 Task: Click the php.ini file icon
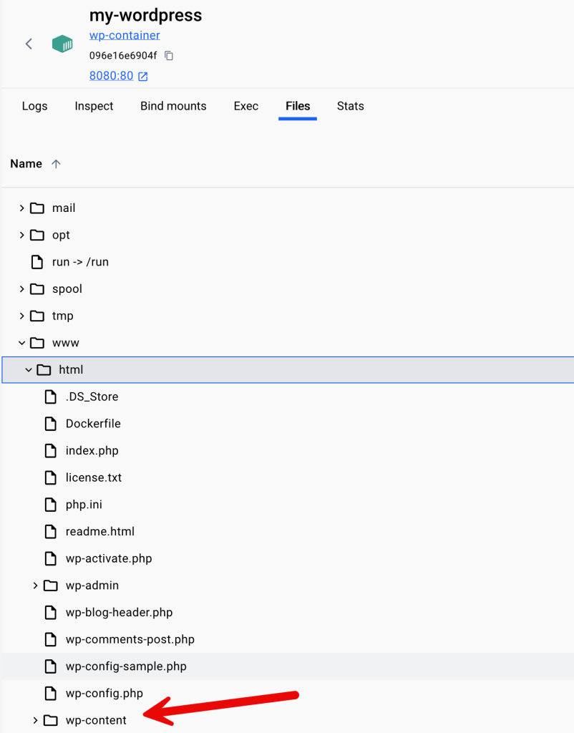tap(50, 505)
